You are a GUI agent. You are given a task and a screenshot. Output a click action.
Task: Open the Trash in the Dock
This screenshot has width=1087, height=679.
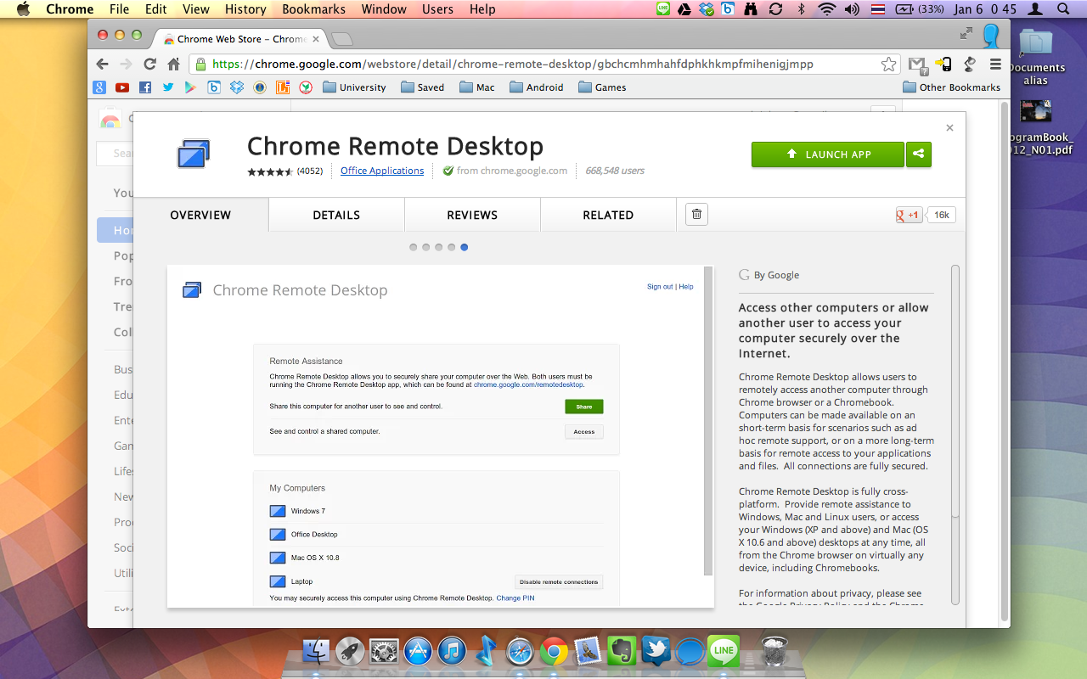pos(774,652)
